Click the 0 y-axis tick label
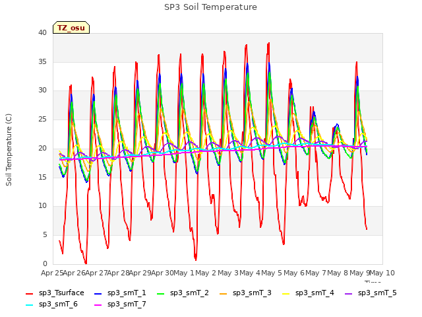 click(45, 264)
